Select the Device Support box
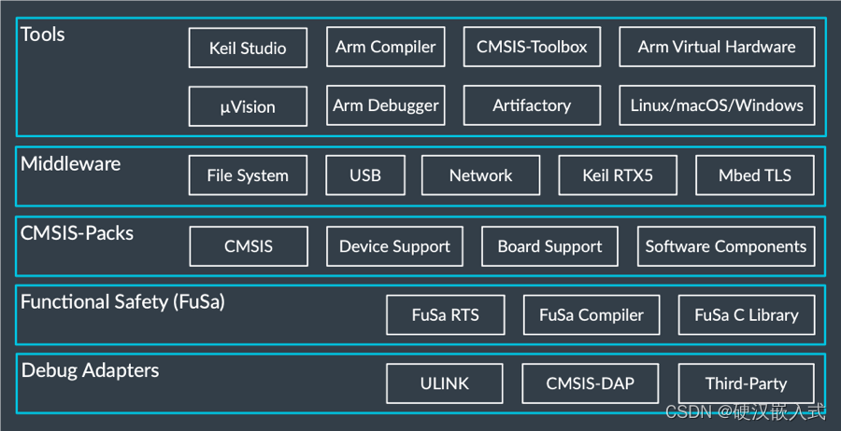This screenshot has height=431, width=841. [394, 246]
